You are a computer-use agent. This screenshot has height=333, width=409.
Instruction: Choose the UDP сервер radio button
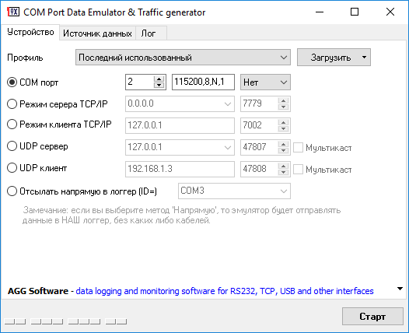pyautogui.click(x=12, y=146)
